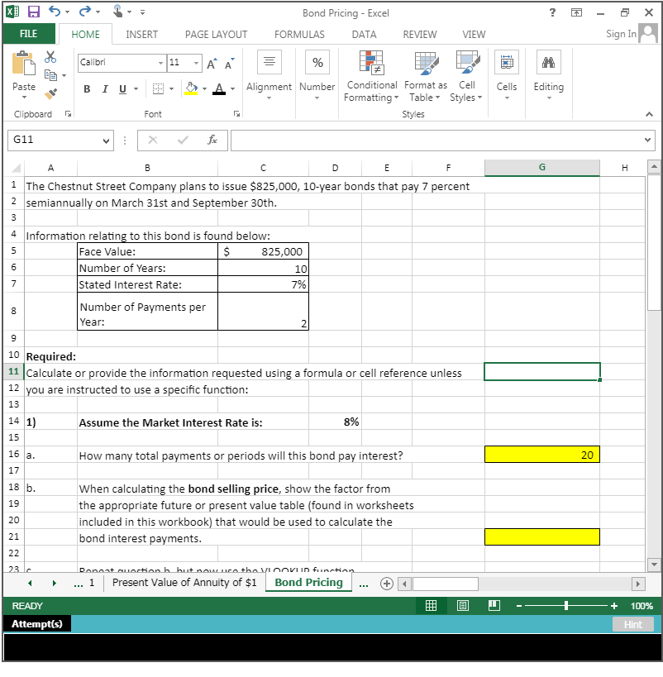Viewport: 663px width, 677px height.
Task: Switch to the FORMULAS ribbon tab
Action: 299,35
